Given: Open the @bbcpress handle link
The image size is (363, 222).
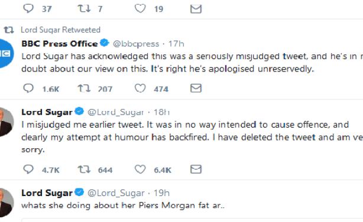Looking at the screenshot, I should (136, 44).
